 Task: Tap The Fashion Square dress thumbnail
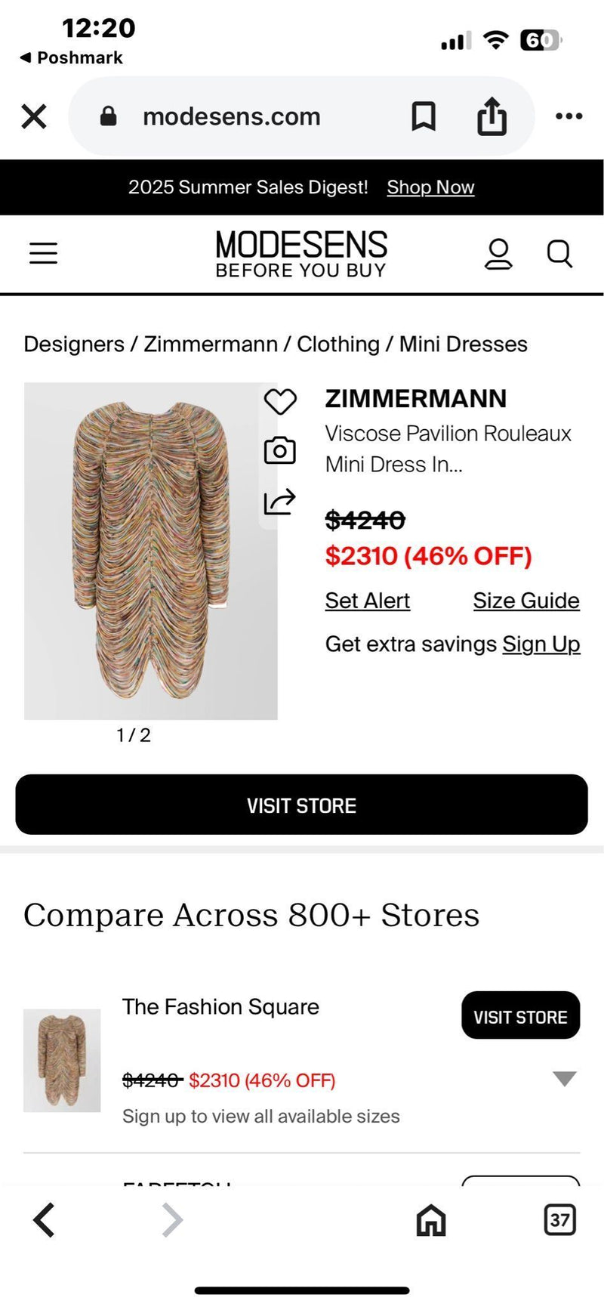[x=62, y=1060]
